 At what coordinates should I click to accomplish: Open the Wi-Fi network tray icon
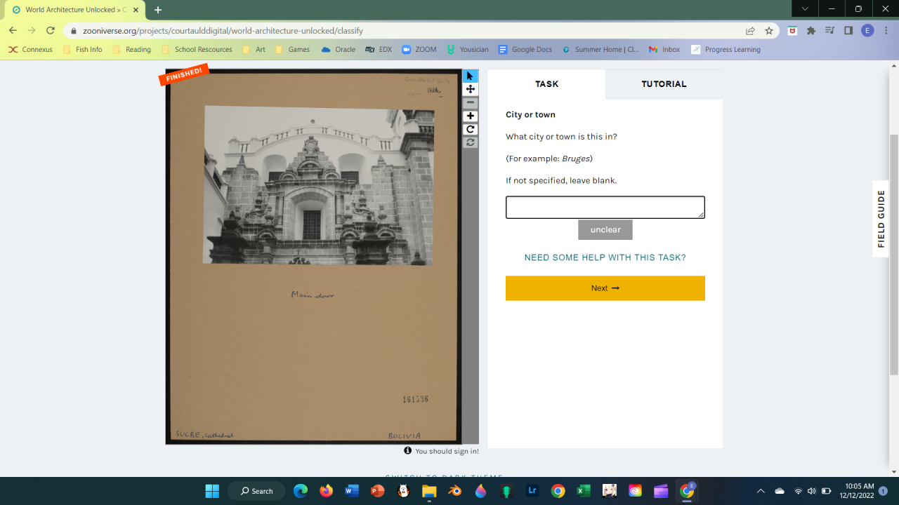798,491
